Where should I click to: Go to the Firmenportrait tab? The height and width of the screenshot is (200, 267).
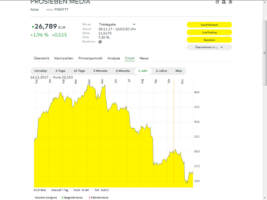[x=90, y=58]
